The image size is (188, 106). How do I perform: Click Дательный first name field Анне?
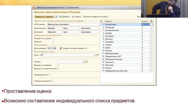click(x=71, y=32)
